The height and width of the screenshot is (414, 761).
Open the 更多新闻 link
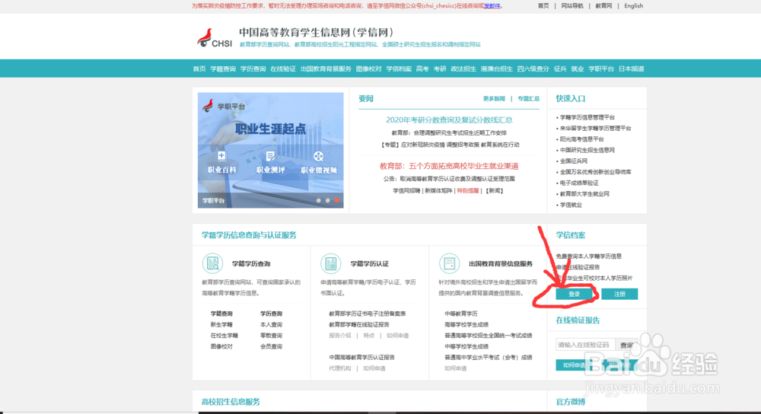tap(494, 98)
